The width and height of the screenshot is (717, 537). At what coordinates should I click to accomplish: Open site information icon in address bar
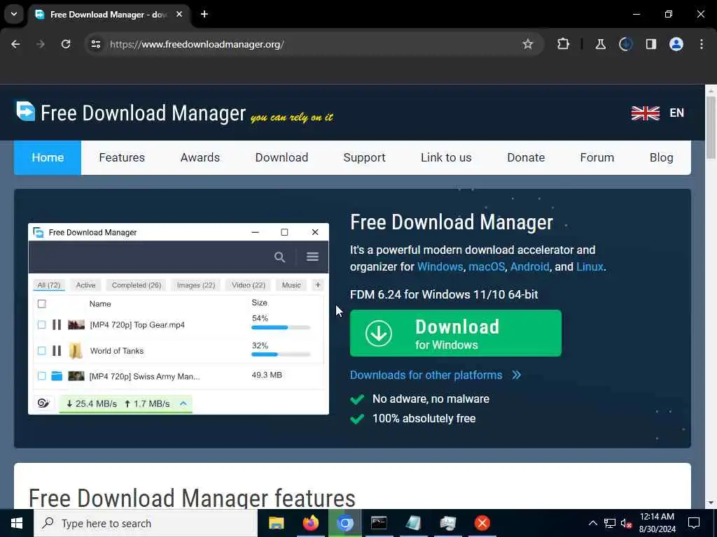tap(95, 44)
